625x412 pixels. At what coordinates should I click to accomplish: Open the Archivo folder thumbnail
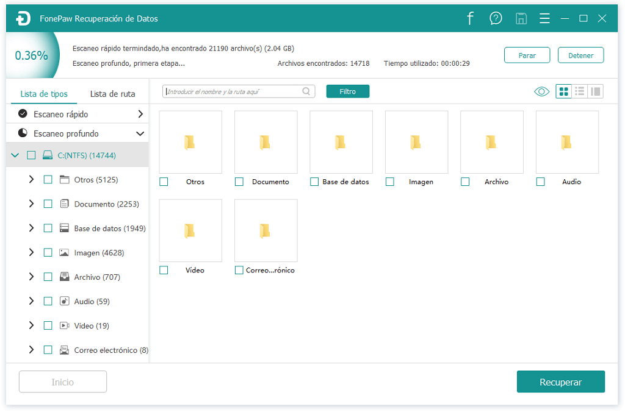[x=492, y=142]
